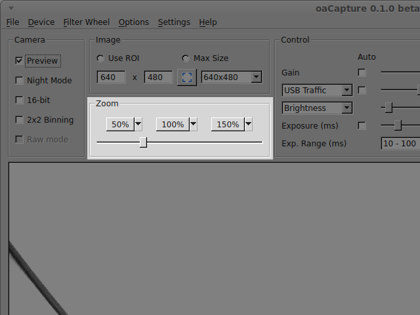Expand the 150% zoom button arrow
The width and height of the screenshot is (420, 315).
click(x=249, y=124)
